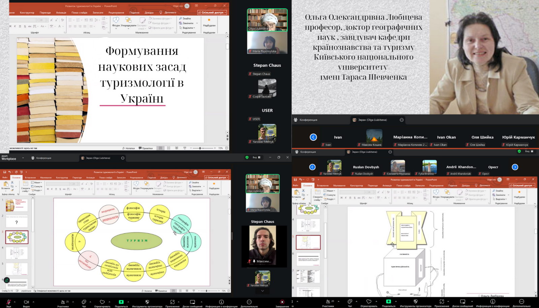
Task: Turn on the camera with Видео icon
Action: 26,302
